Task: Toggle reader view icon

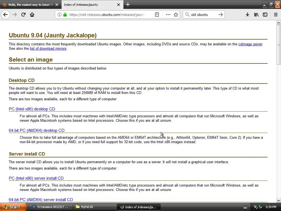Action: click(157, 15)
